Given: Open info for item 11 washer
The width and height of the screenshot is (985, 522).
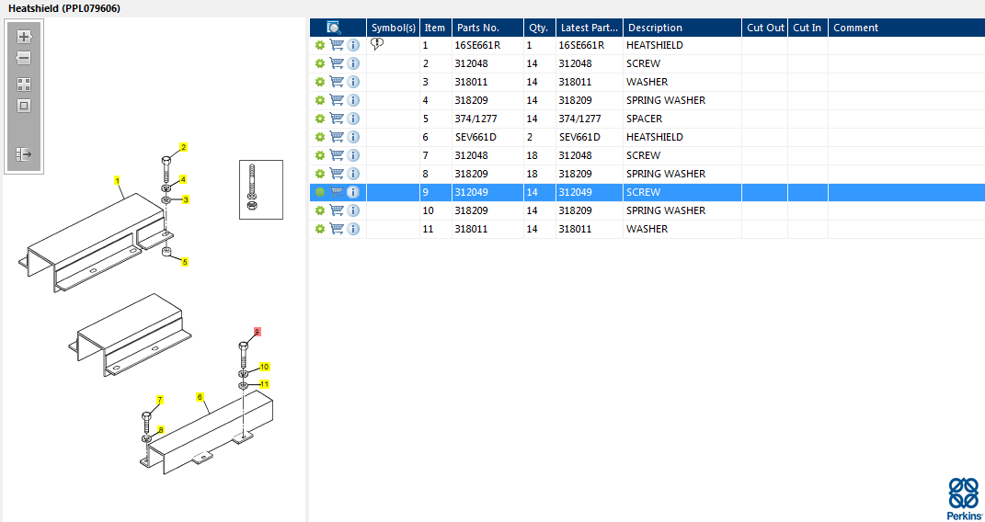Looking at the screenshot, I should click(x=353, y=229).
